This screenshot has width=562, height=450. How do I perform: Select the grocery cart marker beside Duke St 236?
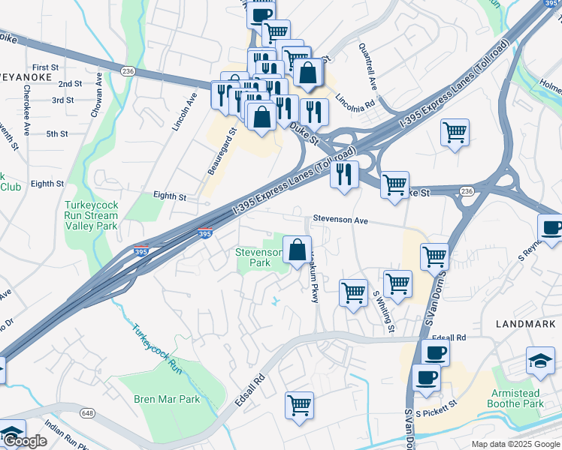394,185
